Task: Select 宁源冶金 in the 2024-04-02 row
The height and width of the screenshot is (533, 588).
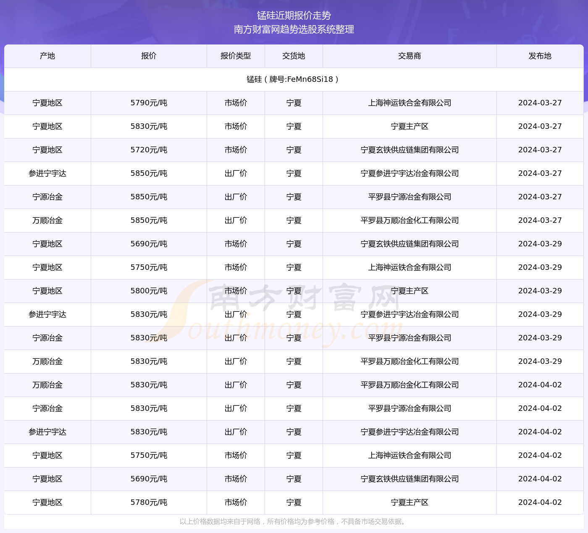Action: (47, 408)
